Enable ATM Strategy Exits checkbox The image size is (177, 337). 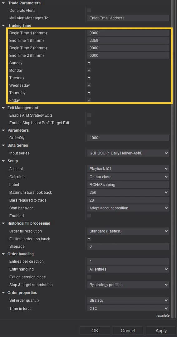[89, 115]
